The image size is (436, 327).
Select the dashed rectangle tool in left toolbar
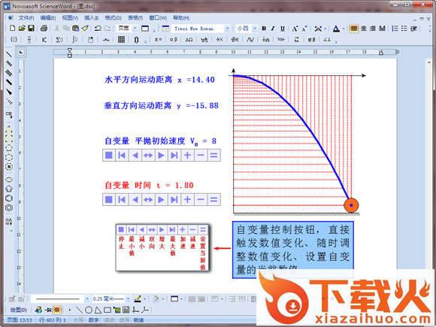coord(9,138)
